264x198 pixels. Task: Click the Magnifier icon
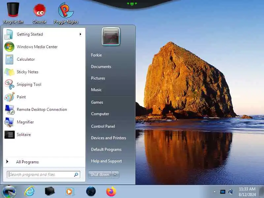coord(9,122)
